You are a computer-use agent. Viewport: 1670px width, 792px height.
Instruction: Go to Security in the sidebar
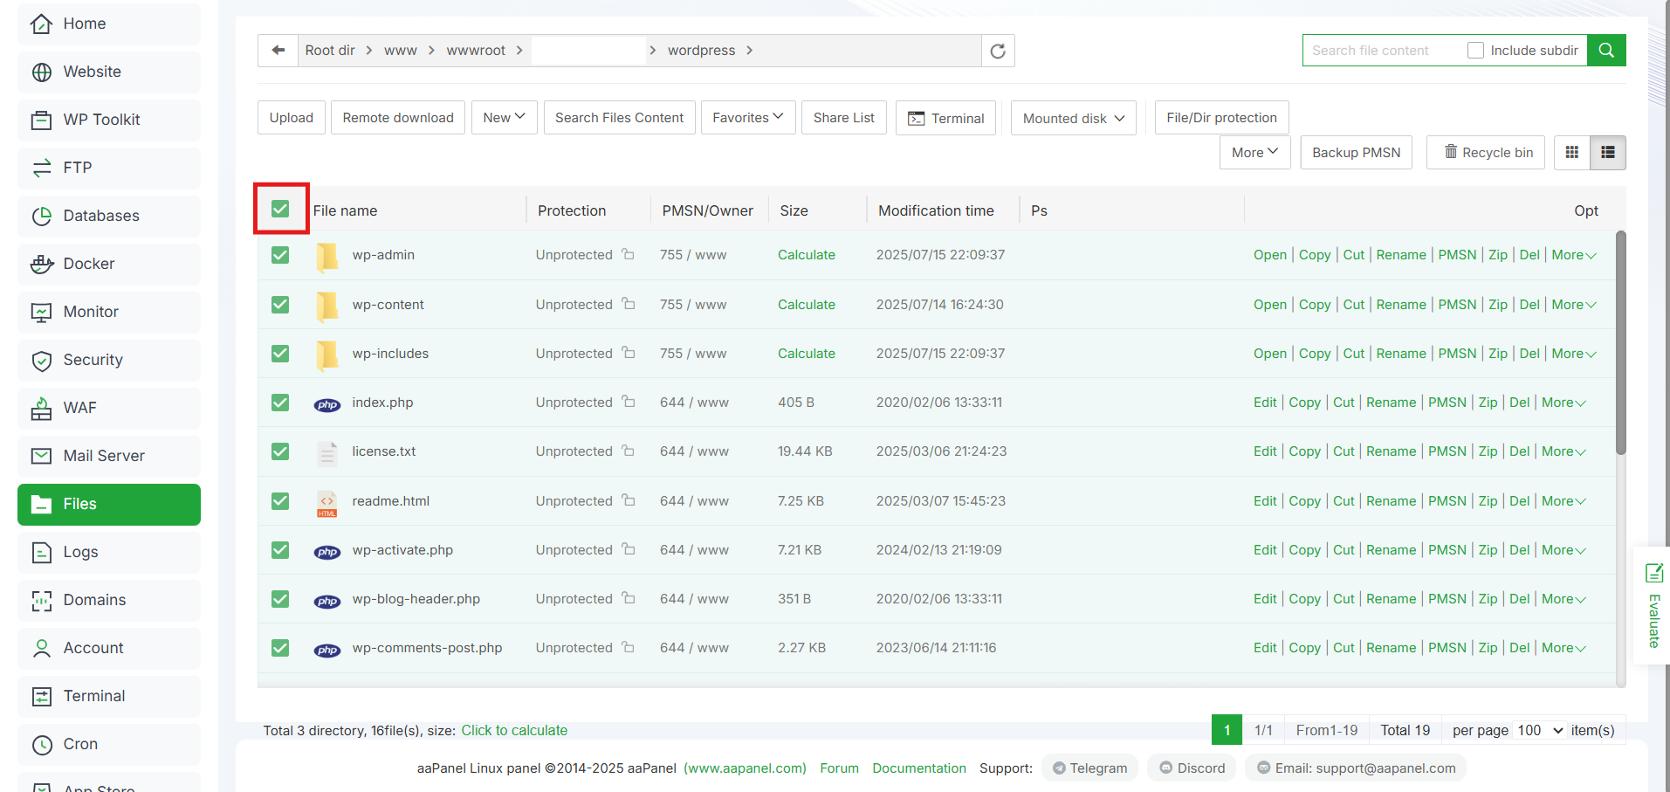pyautogui.click(x=93, y=360)
